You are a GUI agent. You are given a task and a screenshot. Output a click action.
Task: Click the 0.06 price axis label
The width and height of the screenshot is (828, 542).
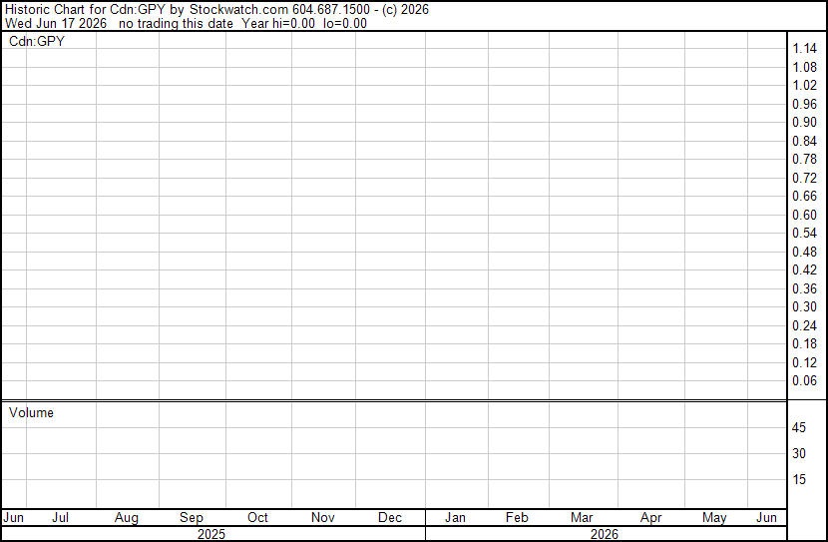pos(804,381)
